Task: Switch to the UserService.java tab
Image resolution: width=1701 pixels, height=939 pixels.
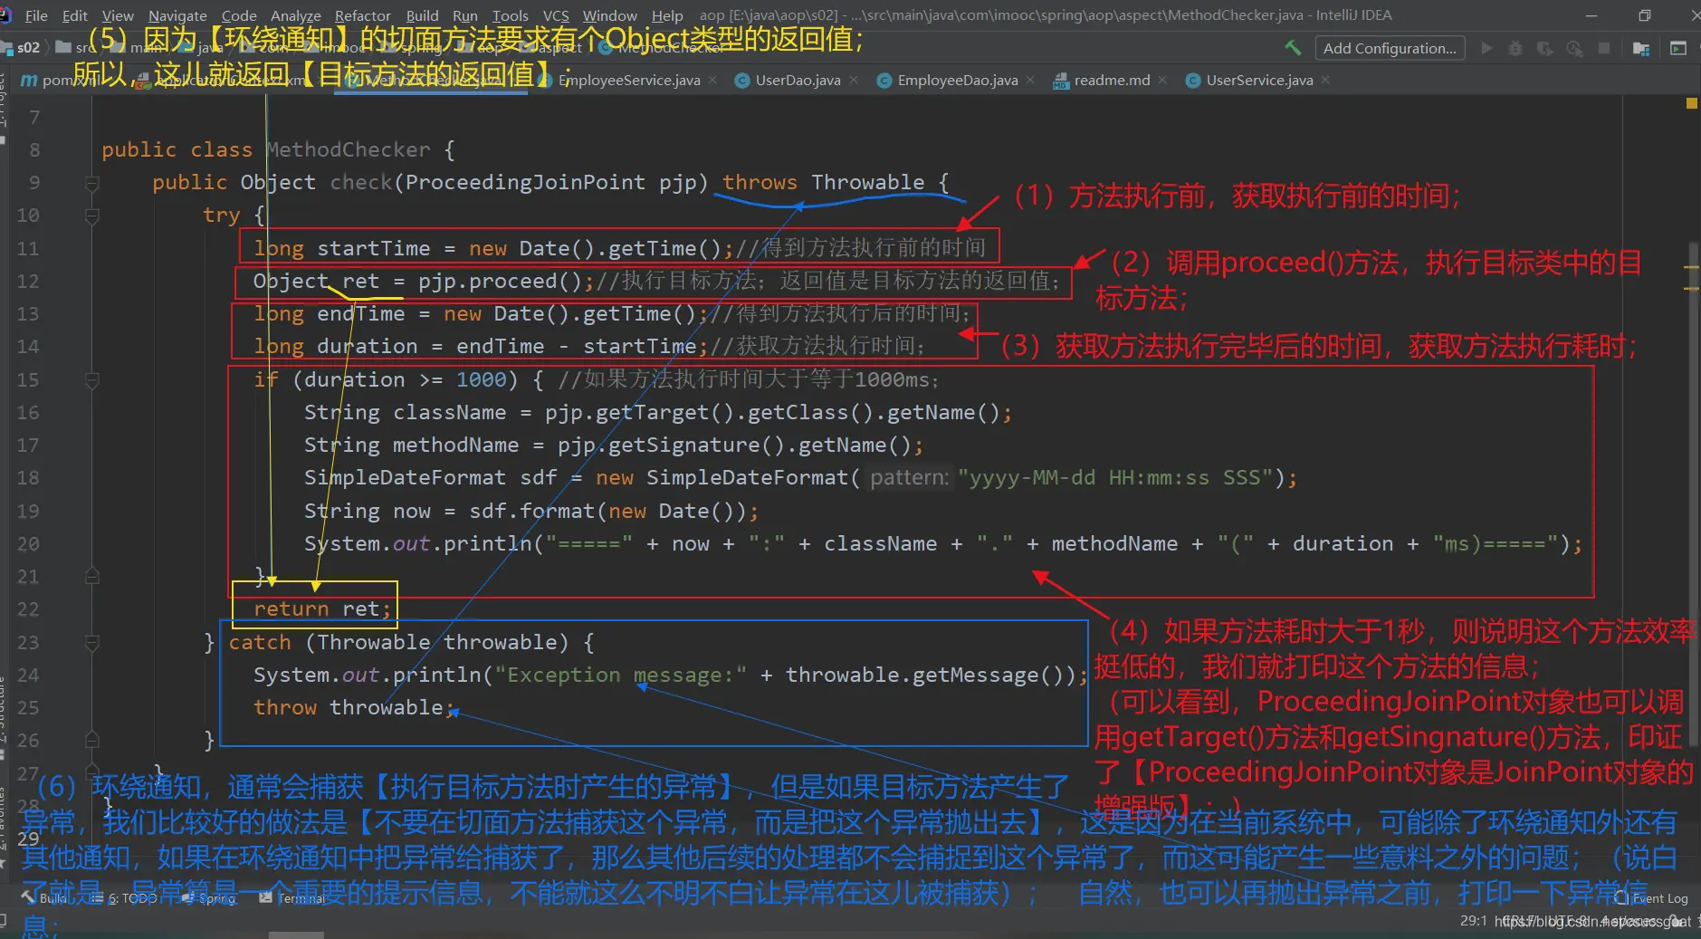Action: [x=1259, y=80]
